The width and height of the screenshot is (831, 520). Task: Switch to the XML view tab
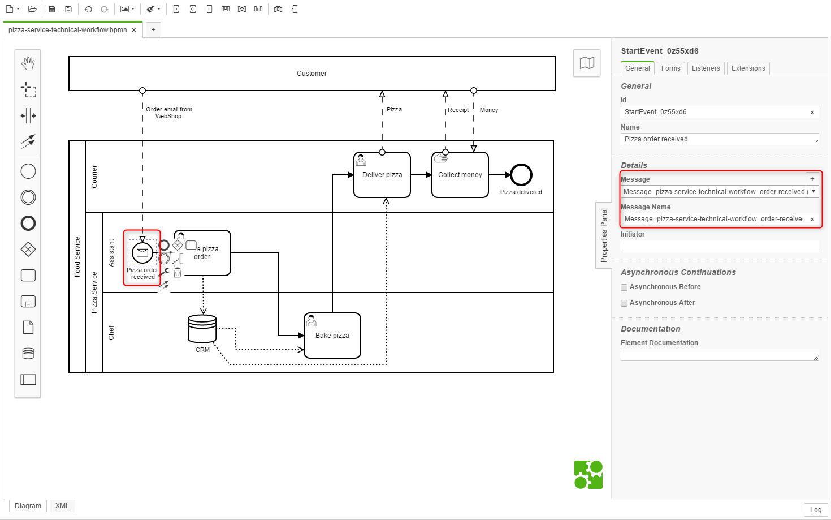click(62, 506)
